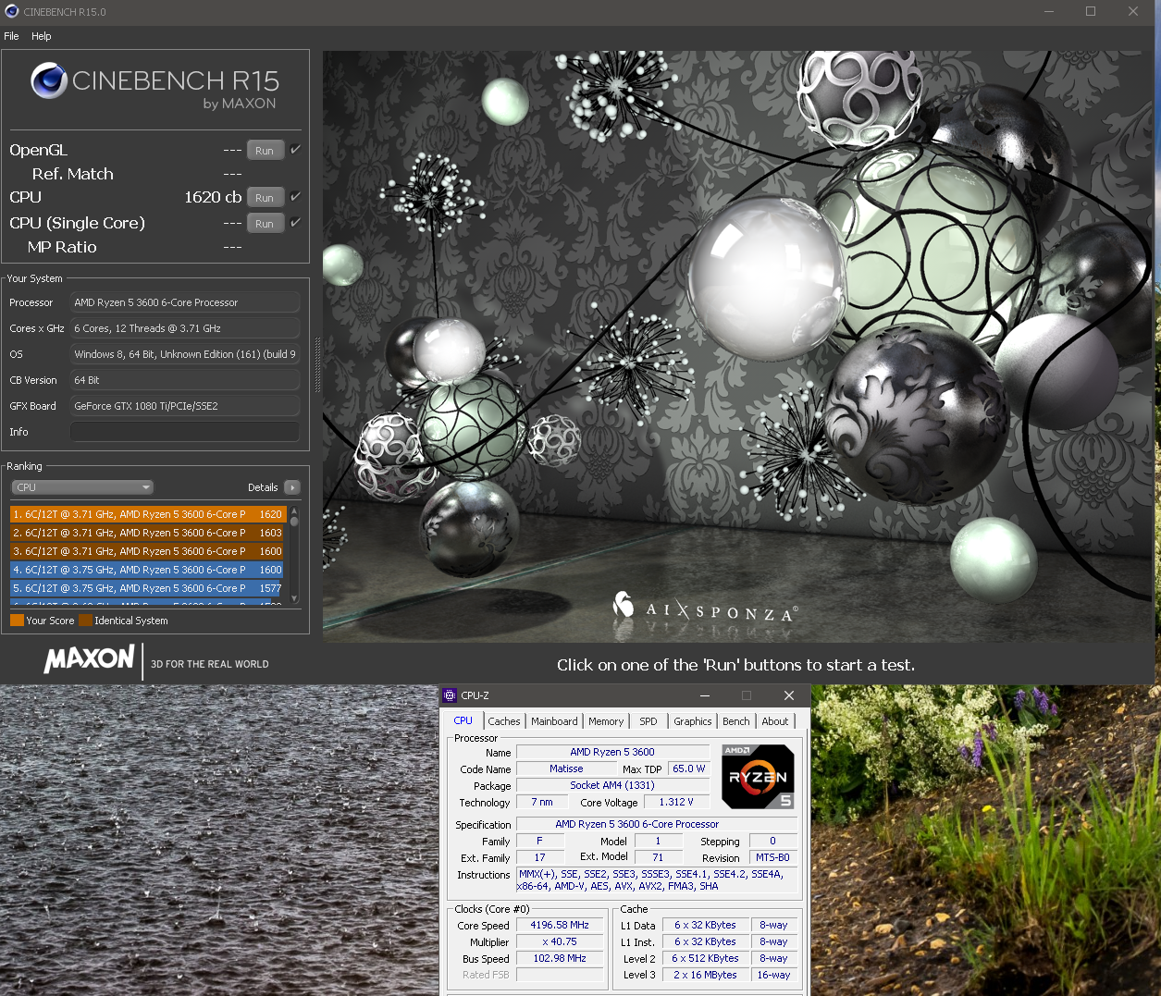Click the CPU-Z processor Name field
Screen dimensions: 1161x996
pos(612,753)
